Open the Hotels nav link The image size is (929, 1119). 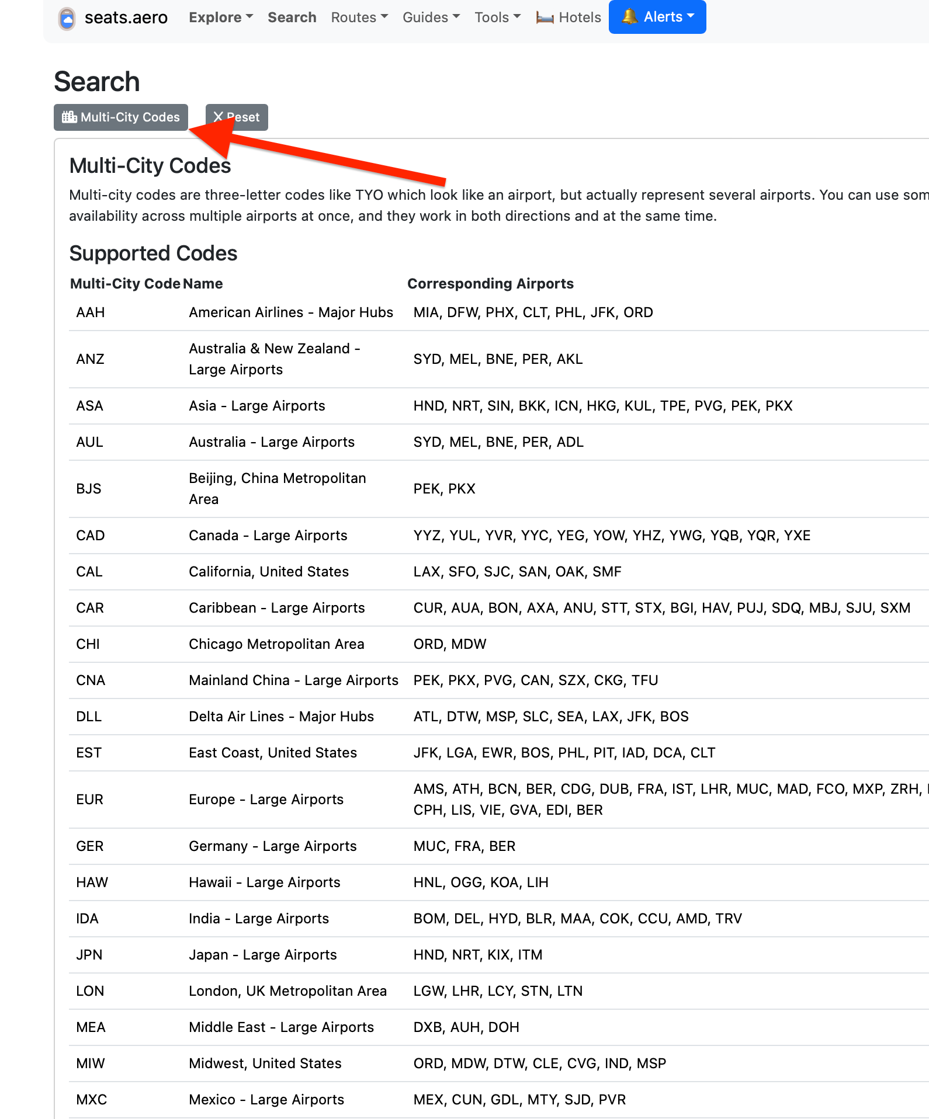[579, 18]
